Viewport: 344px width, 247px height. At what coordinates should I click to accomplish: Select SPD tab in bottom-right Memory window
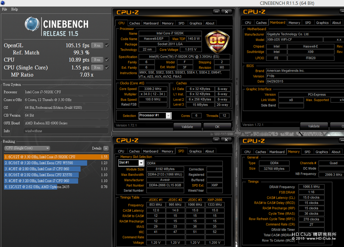[x=307, y=152]
